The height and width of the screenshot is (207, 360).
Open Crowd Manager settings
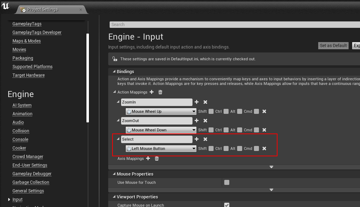tap(28, 157)
